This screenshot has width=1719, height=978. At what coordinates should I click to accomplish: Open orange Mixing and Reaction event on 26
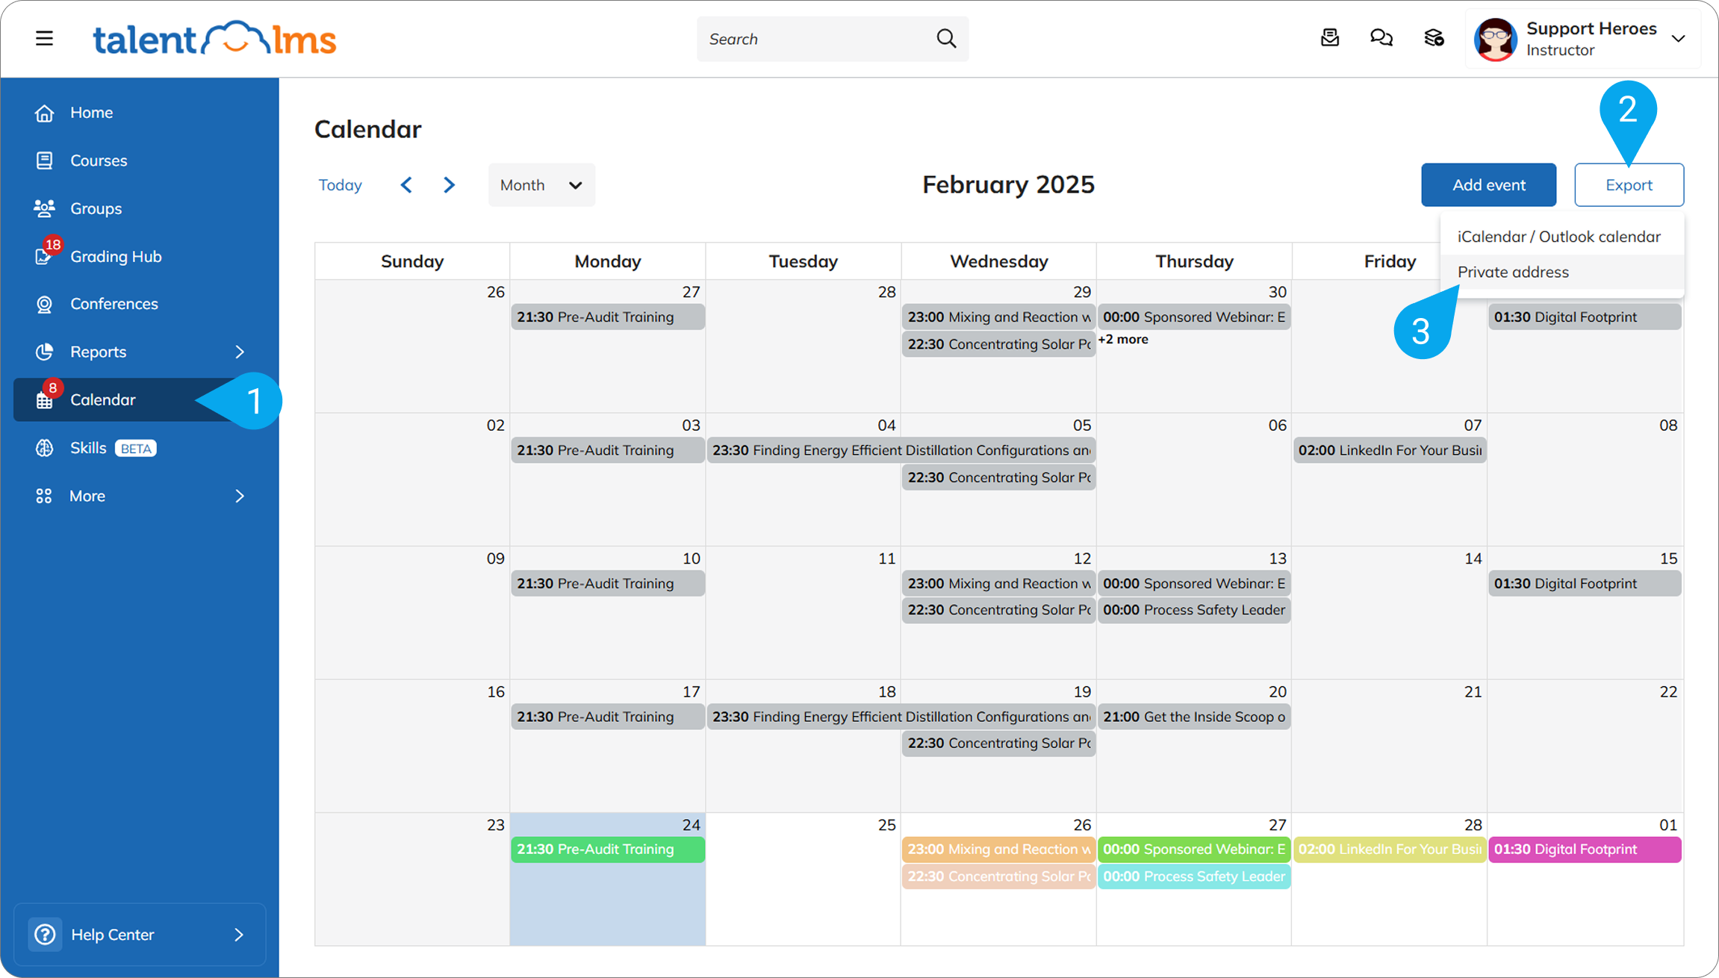point(998,850)
